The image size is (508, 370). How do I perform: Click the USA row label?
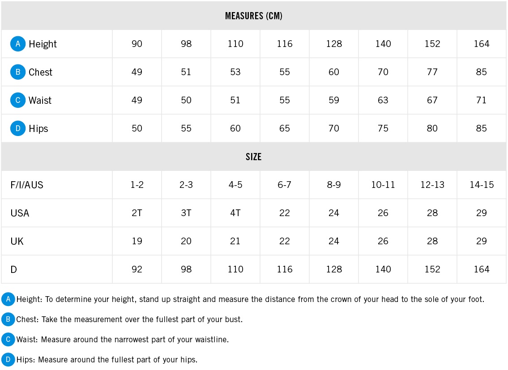(x=20, y=213)
